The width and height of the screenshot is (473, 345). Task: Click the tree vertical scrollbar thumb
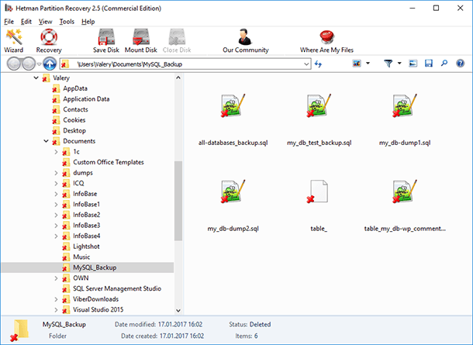178,201
